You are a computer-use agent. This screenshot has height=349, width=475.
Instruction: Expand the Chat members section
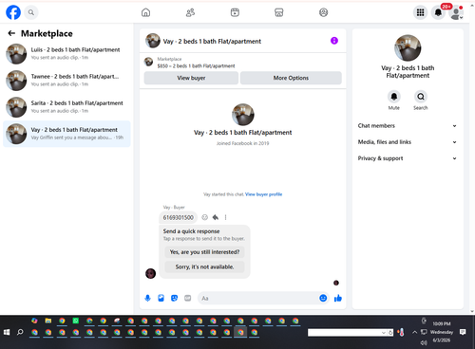(408, 126)
